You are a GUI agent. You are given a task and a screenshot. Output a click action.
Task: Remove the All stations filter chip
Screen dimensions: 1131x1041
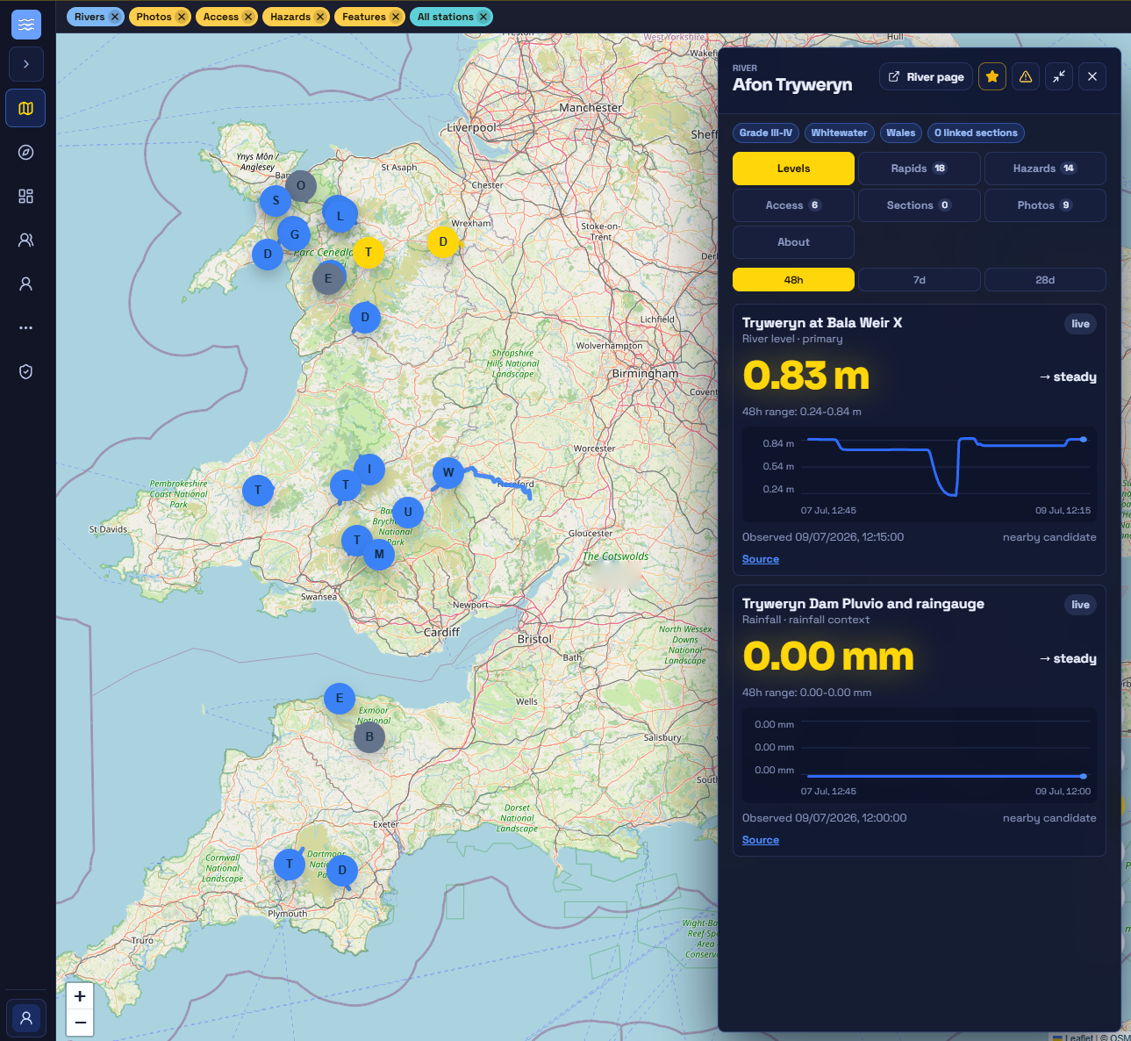[x=483, y=17]
